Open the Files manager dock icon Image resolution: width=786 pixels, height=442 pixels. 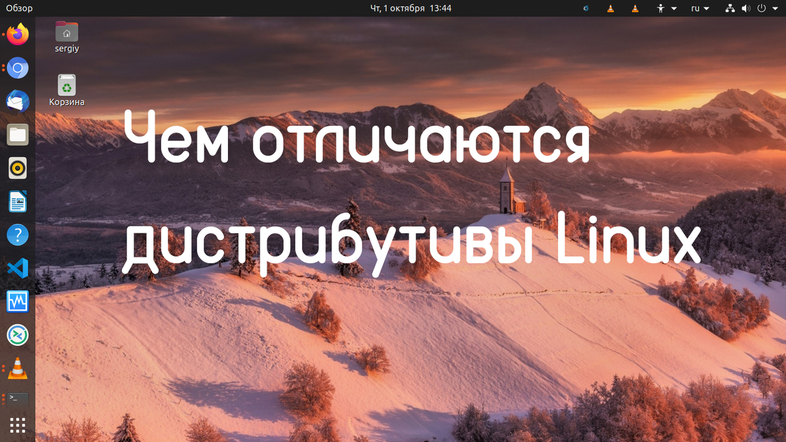point(18,135)
